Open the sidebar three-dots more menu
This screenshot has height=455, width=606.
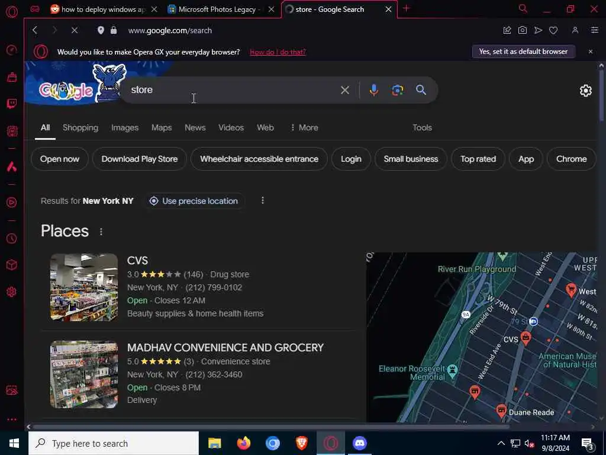click(x=12, y=419)
